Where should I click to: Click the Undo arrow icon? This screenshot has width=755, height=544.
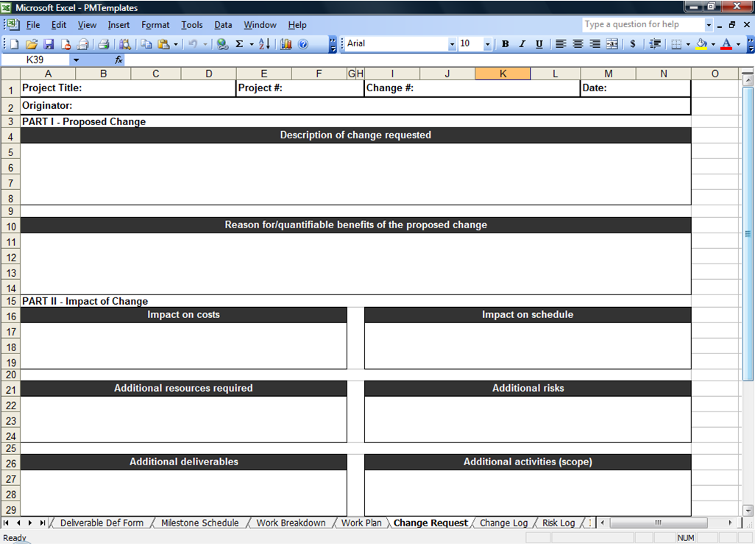point(193,44)
